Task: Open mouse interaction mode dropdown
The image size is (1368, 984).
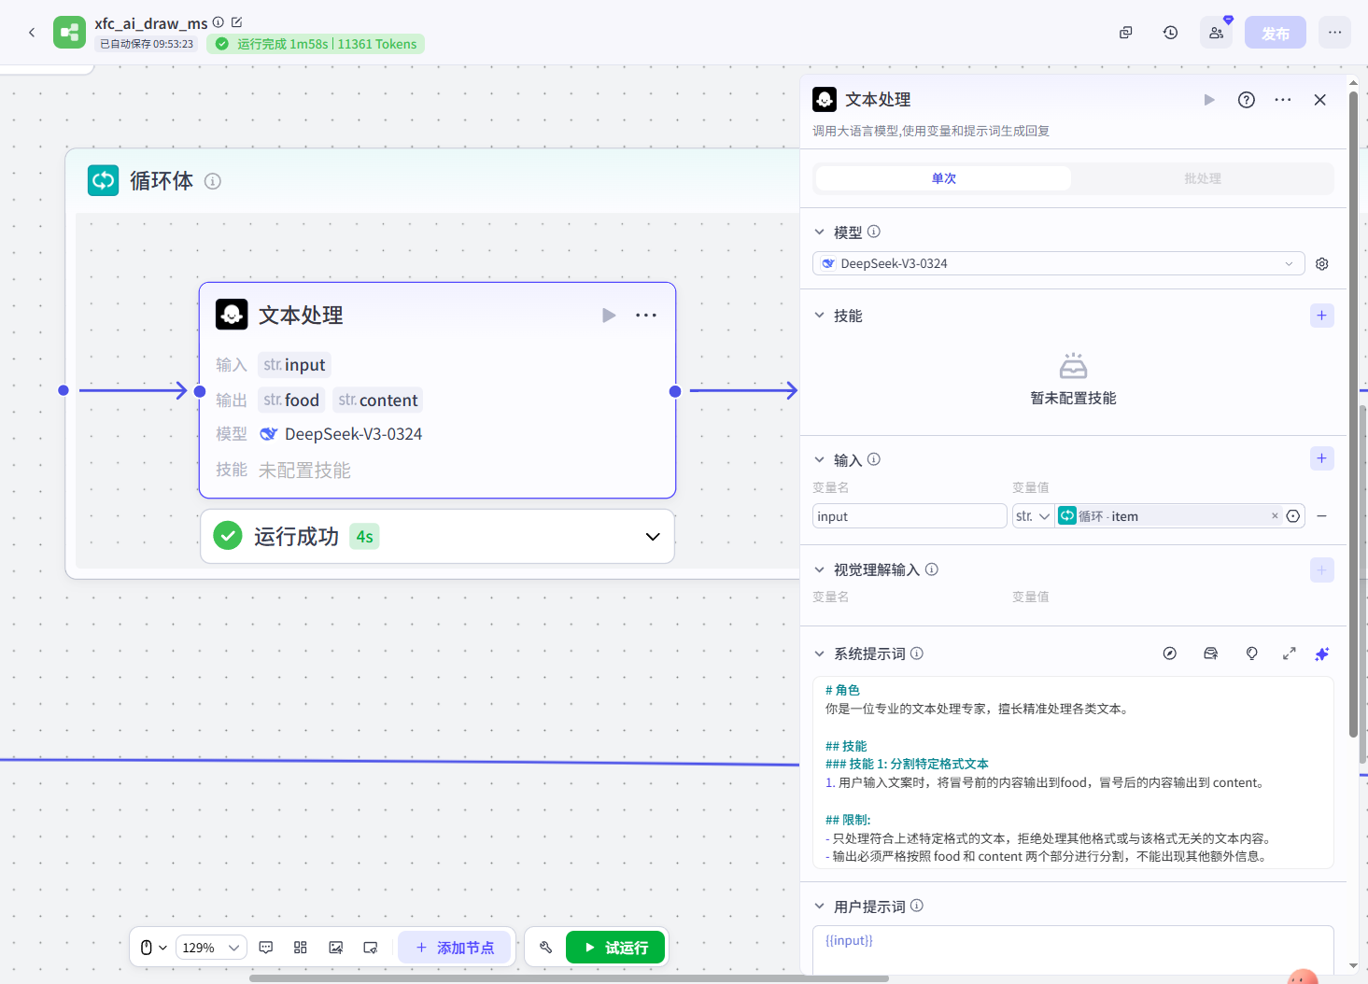Action: (153, 948)
